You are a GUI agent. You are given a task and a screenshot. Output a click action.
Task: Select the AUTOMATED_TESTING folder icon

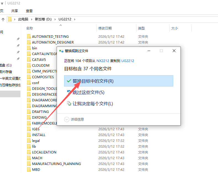point(29,36)
